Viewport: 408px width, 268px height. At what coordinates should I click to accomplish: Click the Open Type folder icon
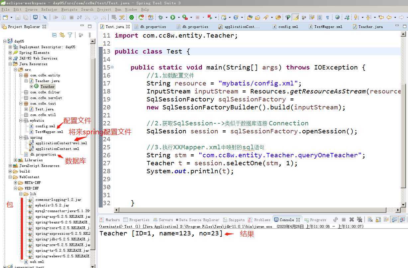coord(249,17)
